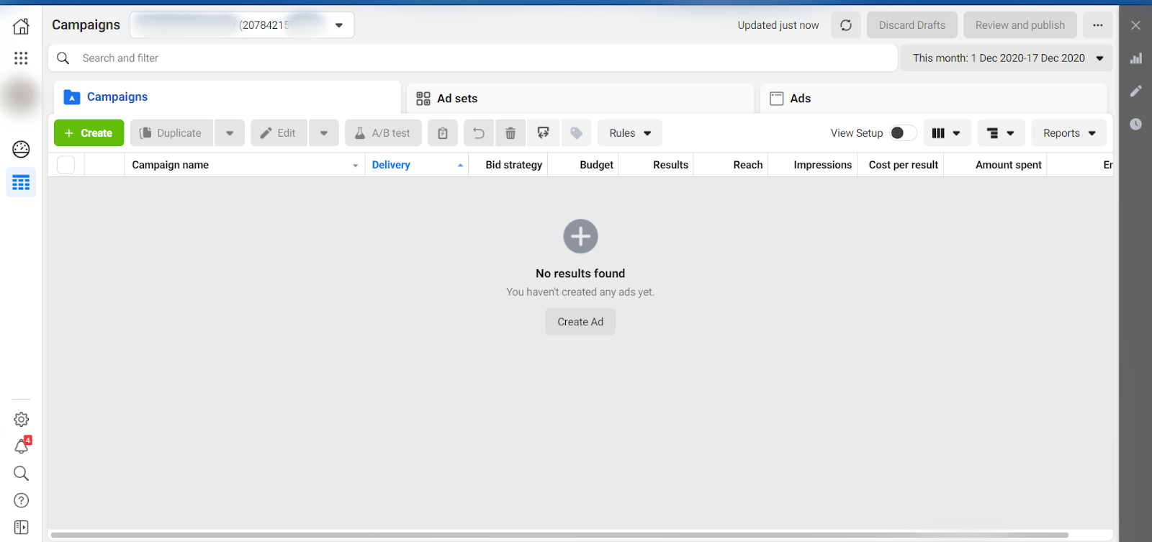Click the export share icon in toolbar
The height and width of the screenshot is (542, 1152).
(x=544, y=133)
